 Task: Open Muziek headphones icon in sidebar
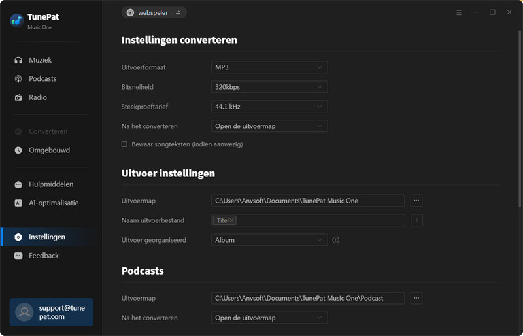coord(18,60)
